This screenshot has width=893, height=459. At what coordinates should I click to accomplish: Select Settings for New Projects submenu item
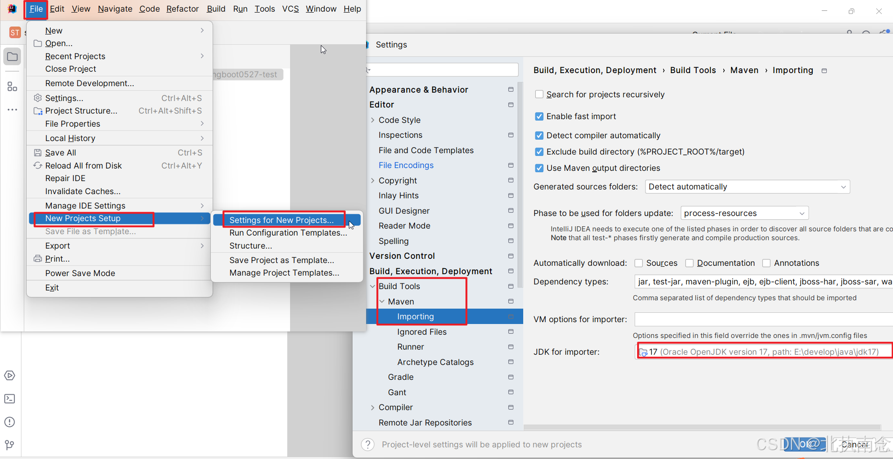point(287,220)
